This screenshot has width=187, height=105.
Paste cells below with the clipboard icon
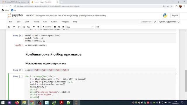pyautogui.click(x=28, y=27)
